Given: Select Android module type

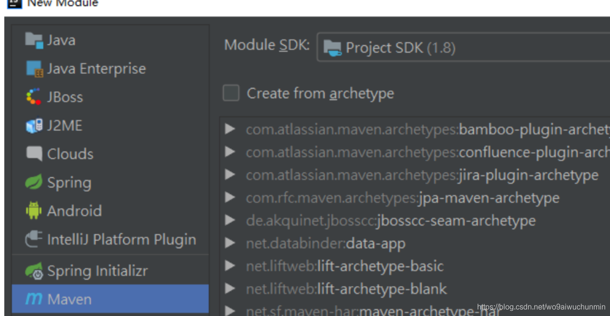Looking at the screenshot, I should [110, 211].
